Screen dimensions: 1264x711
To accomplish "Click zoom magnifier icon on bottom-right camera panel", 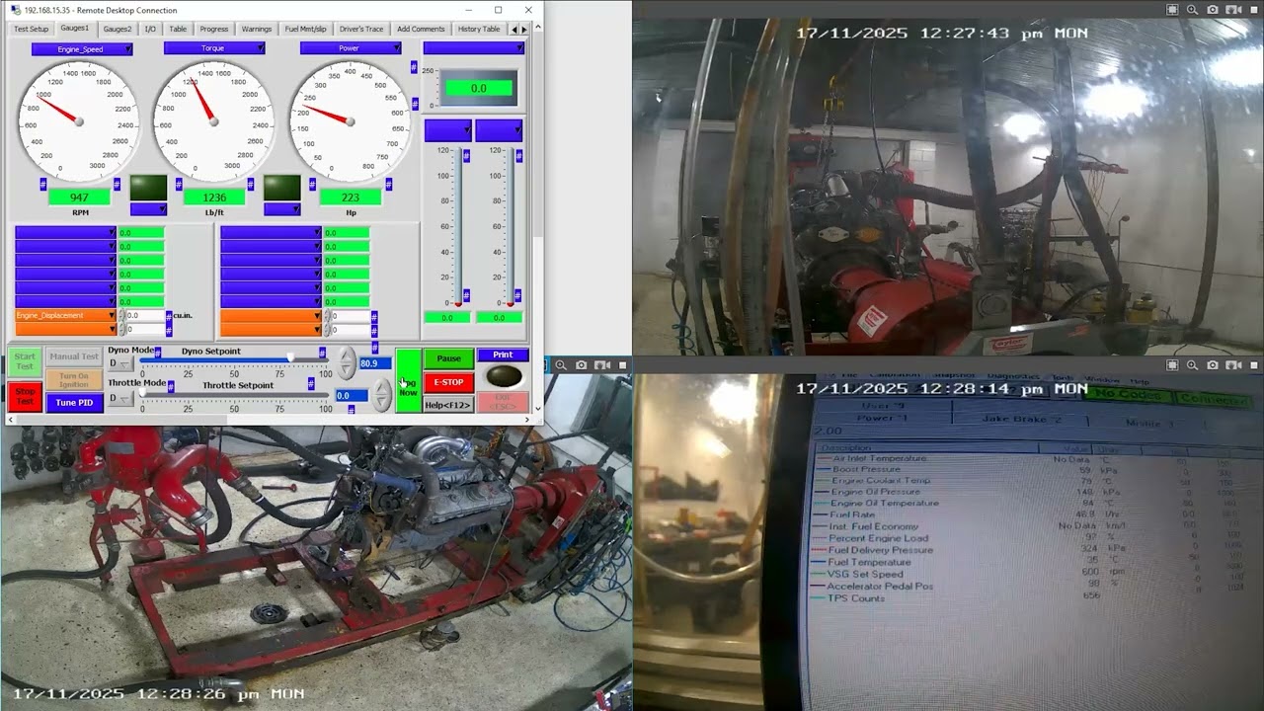I will 1193,365.
